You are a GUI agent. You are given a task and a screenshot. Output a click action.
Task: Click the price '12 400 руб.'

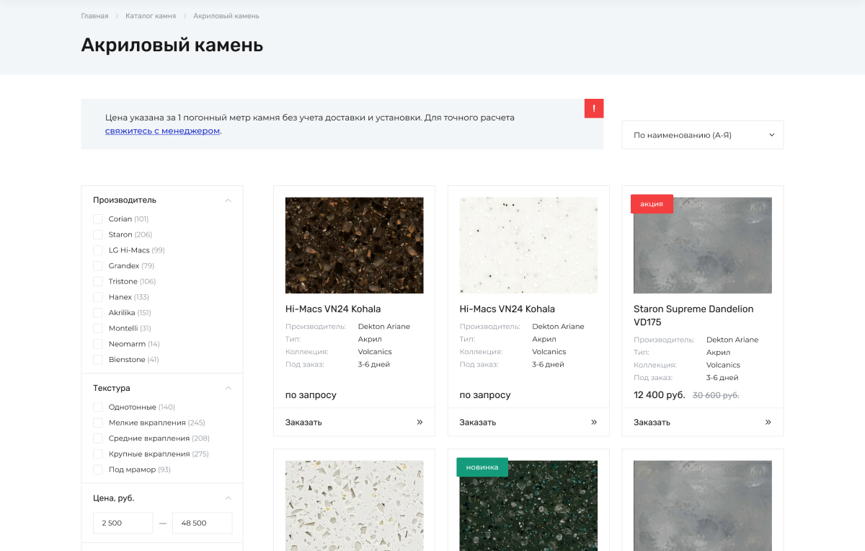click(x=660, y=395)
